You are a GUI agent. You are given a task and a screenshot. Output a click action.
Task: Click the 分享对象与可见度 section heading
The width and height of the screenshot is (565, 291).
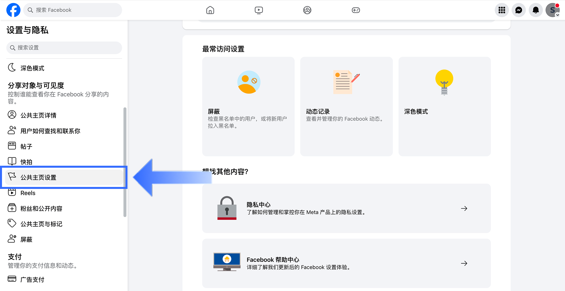coord(36,86)
